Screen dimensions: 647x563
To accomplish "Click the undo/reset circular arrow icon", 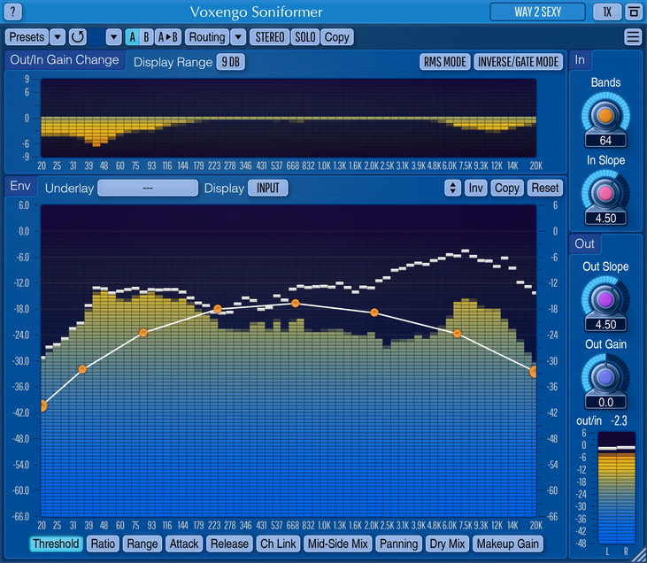I will pos(78,37).
